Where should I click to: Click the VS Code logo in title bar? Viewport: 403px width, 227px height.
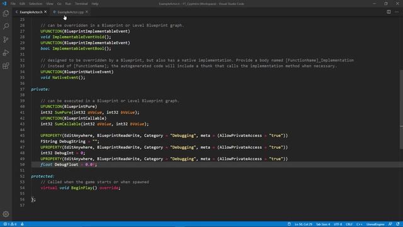(4, 4)
